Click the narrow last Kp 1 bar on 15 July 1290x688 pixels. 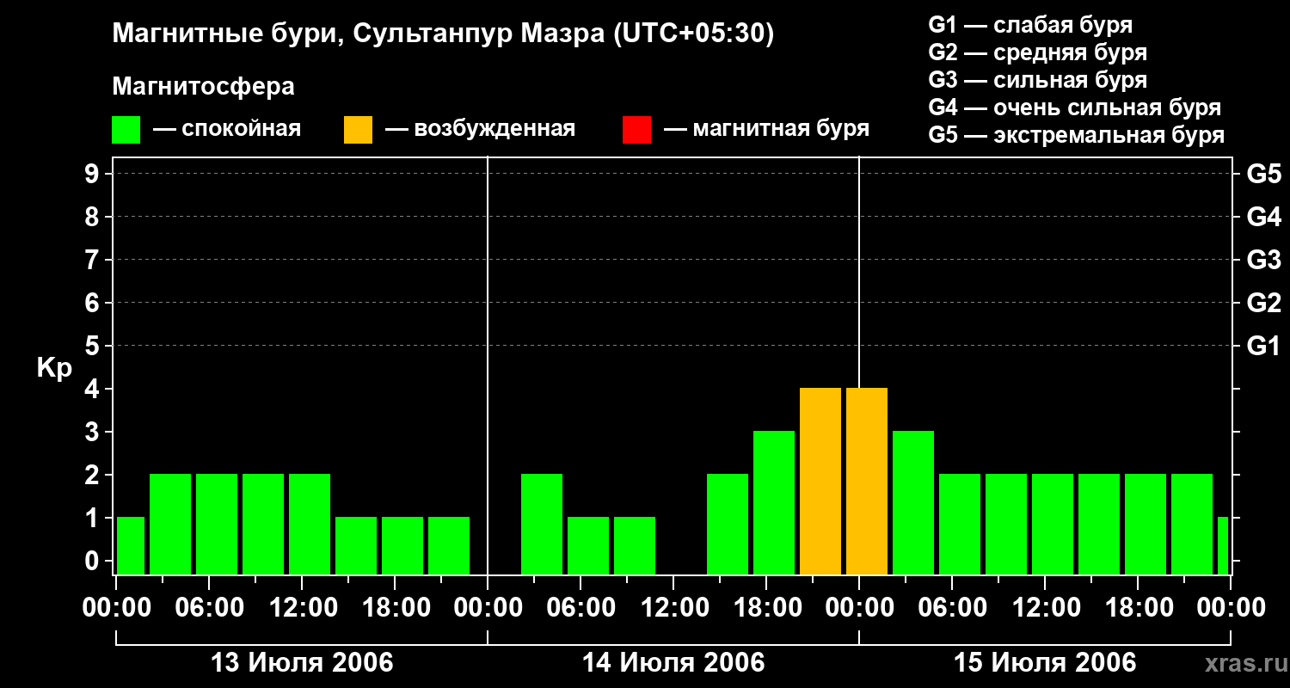click(1223, 546)
